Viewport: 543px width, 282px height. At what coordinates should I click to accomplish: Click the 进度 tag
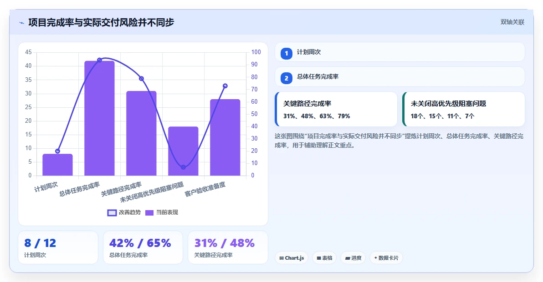pyautogui.click(x=353, y=258)
